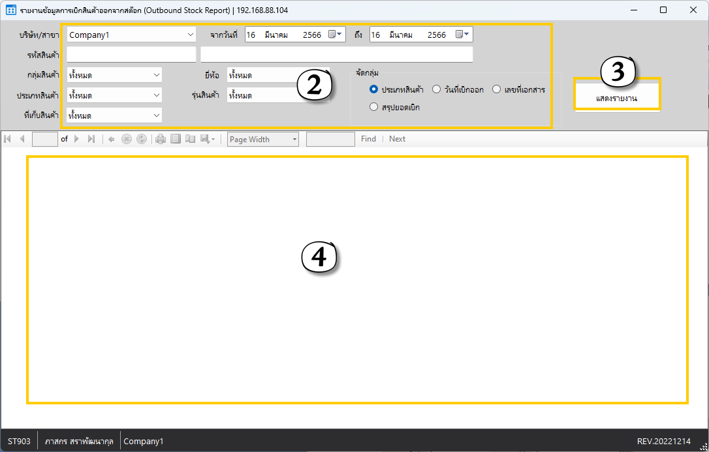
Task: Select the ประเภทสินค้า grouping radio button
Action: point(374,89)
